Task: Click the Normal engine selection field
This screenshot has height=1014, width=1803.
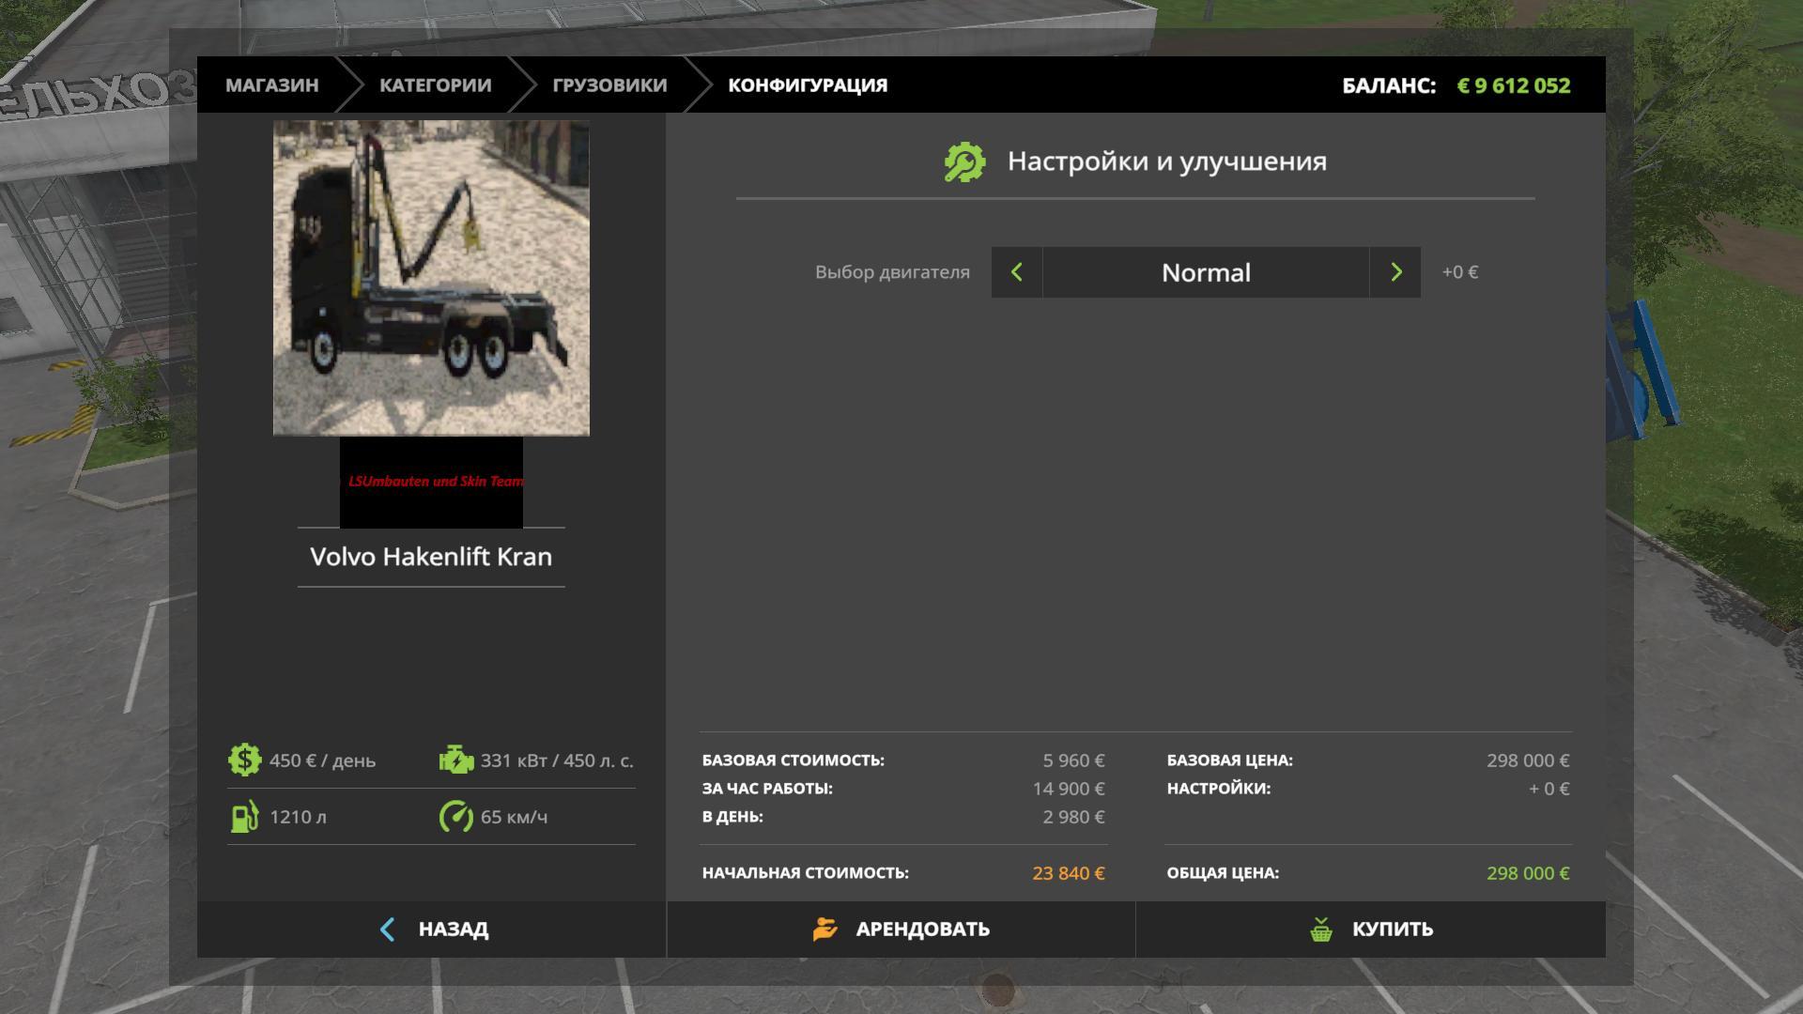Action: pos(1206,272)
